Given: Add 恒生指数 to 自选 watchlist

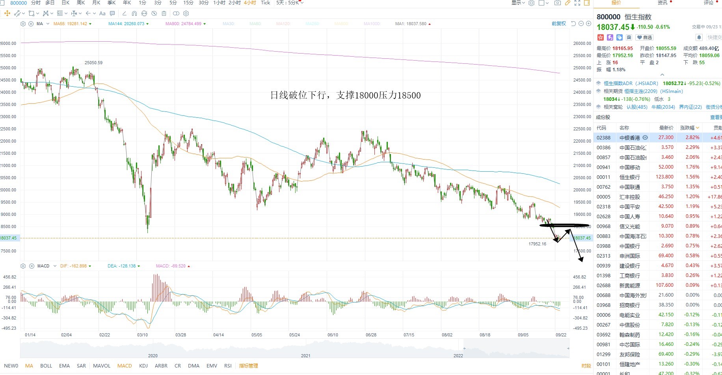Looking at the screenshot, I should click(645, 37).
